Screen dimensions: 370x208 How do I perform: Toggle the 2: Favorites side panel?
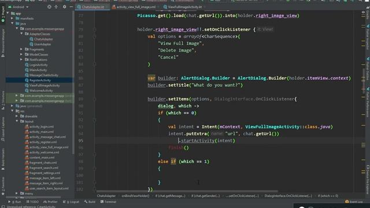coord(3,186)
